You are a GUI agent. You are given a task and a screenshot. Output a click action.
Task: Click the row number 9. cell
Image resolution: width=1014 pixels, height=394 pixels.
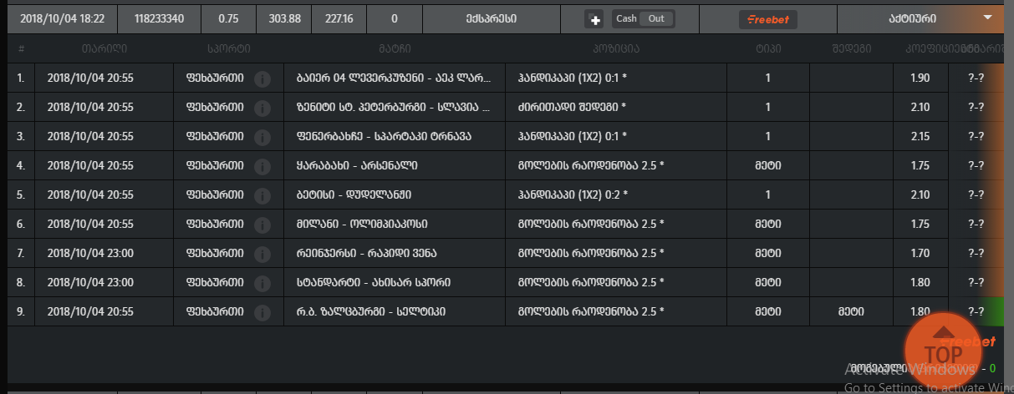coord(22,311)
